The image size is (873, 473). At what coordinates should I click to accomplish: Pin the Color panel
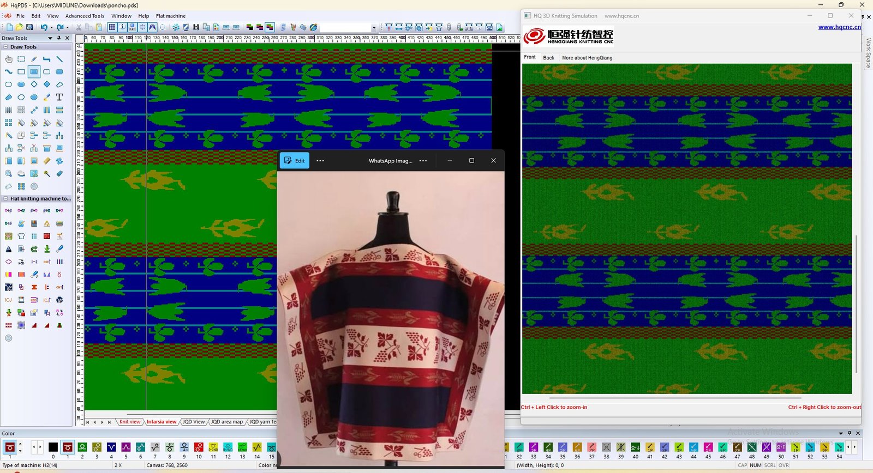(x=850, y=433)
